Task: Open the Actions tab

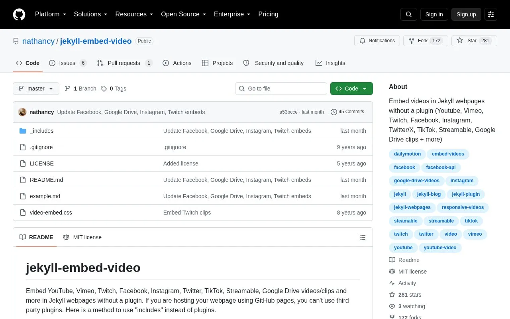Action: coord(177,63)
